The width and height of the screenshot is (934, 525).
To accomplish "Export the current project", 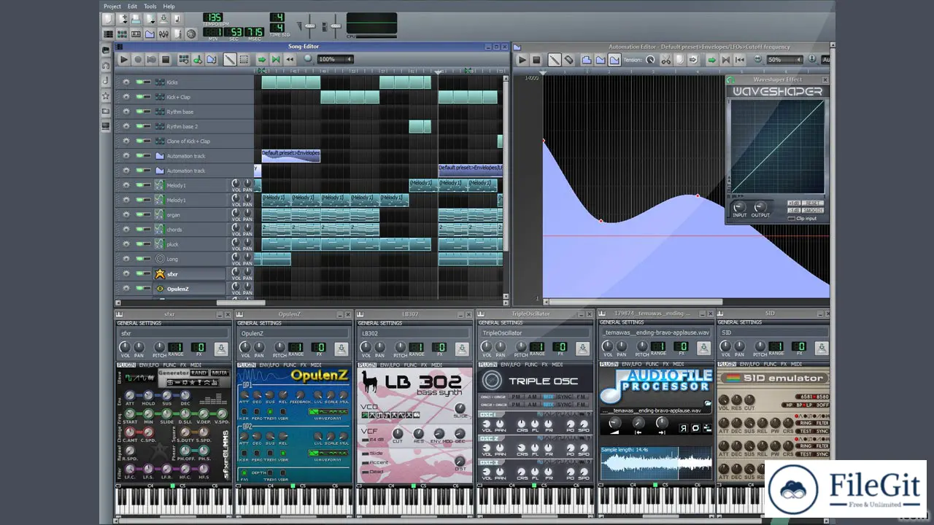I will click(177, 19).
